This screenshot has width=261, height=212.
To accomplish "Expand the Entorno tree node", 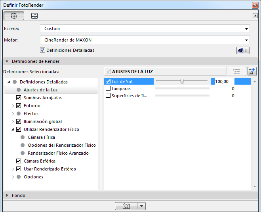I will 13,106.
